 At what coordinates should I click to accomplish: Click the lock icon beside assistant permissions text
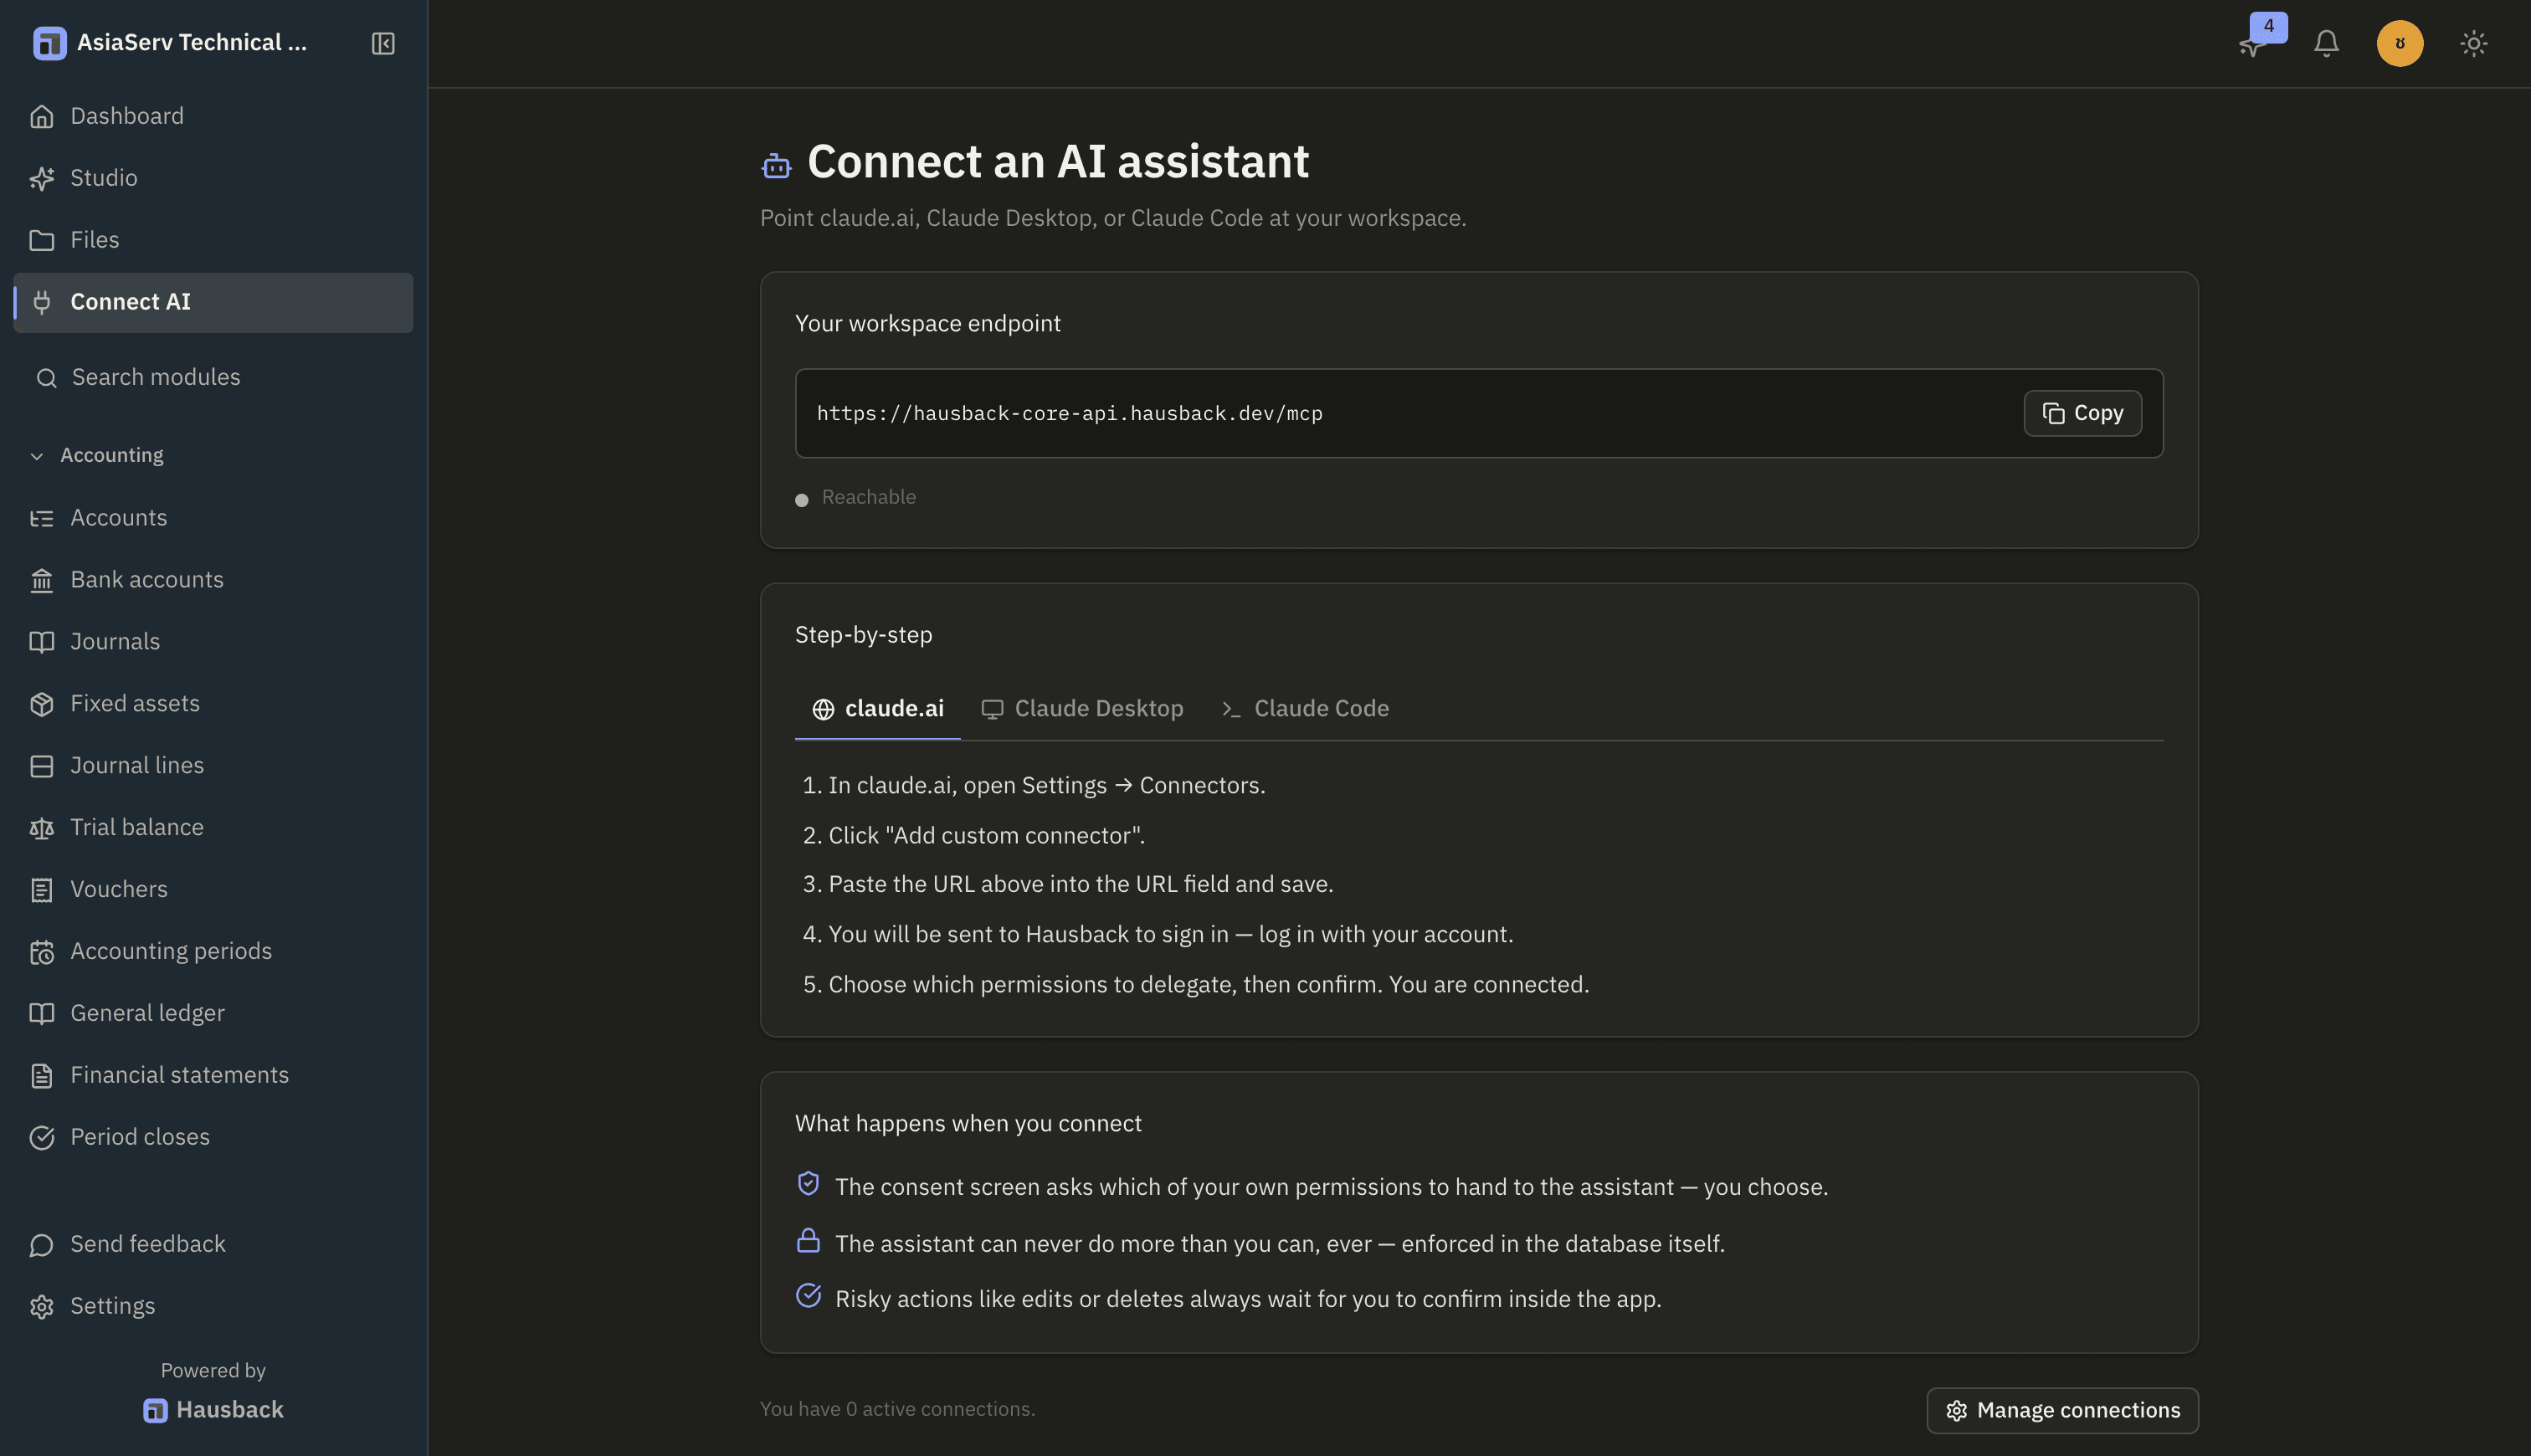point(808,1241)
